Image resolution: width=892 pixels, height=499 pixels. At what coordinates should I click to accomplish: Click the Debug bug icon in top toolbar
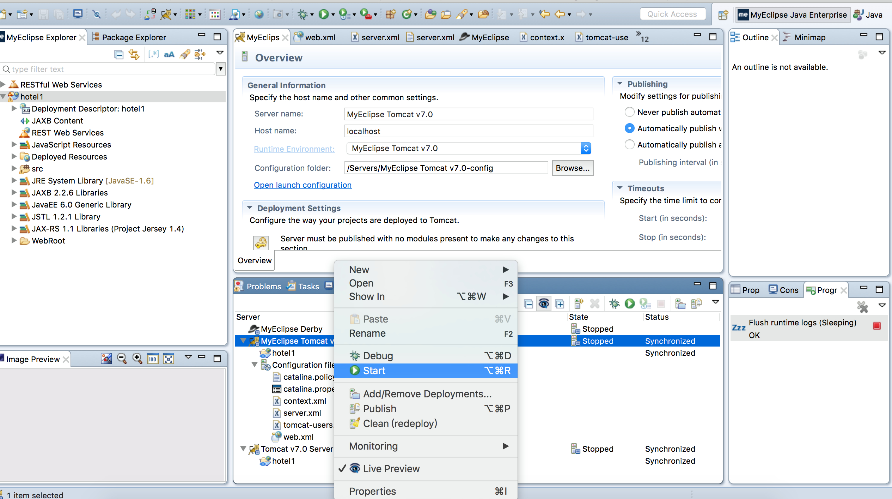tap(303, 14)
